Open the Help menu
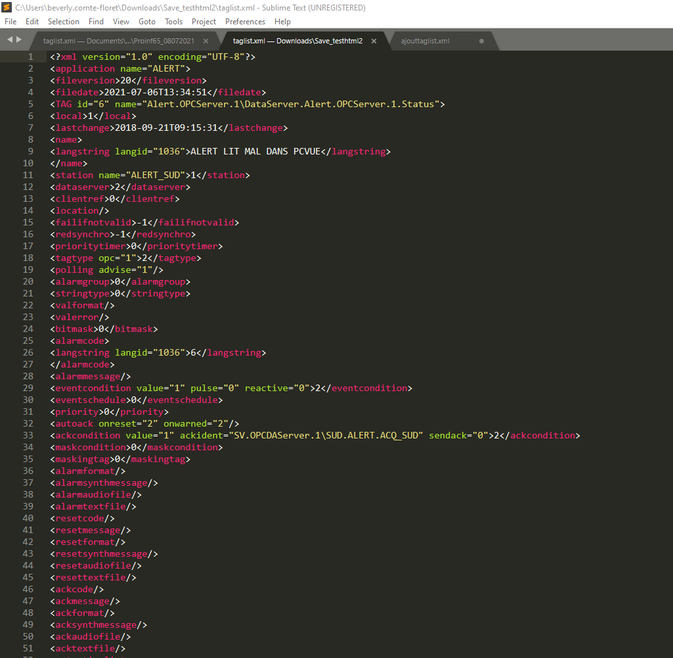Viewport: 673px width, 658px height. [282, 22]
